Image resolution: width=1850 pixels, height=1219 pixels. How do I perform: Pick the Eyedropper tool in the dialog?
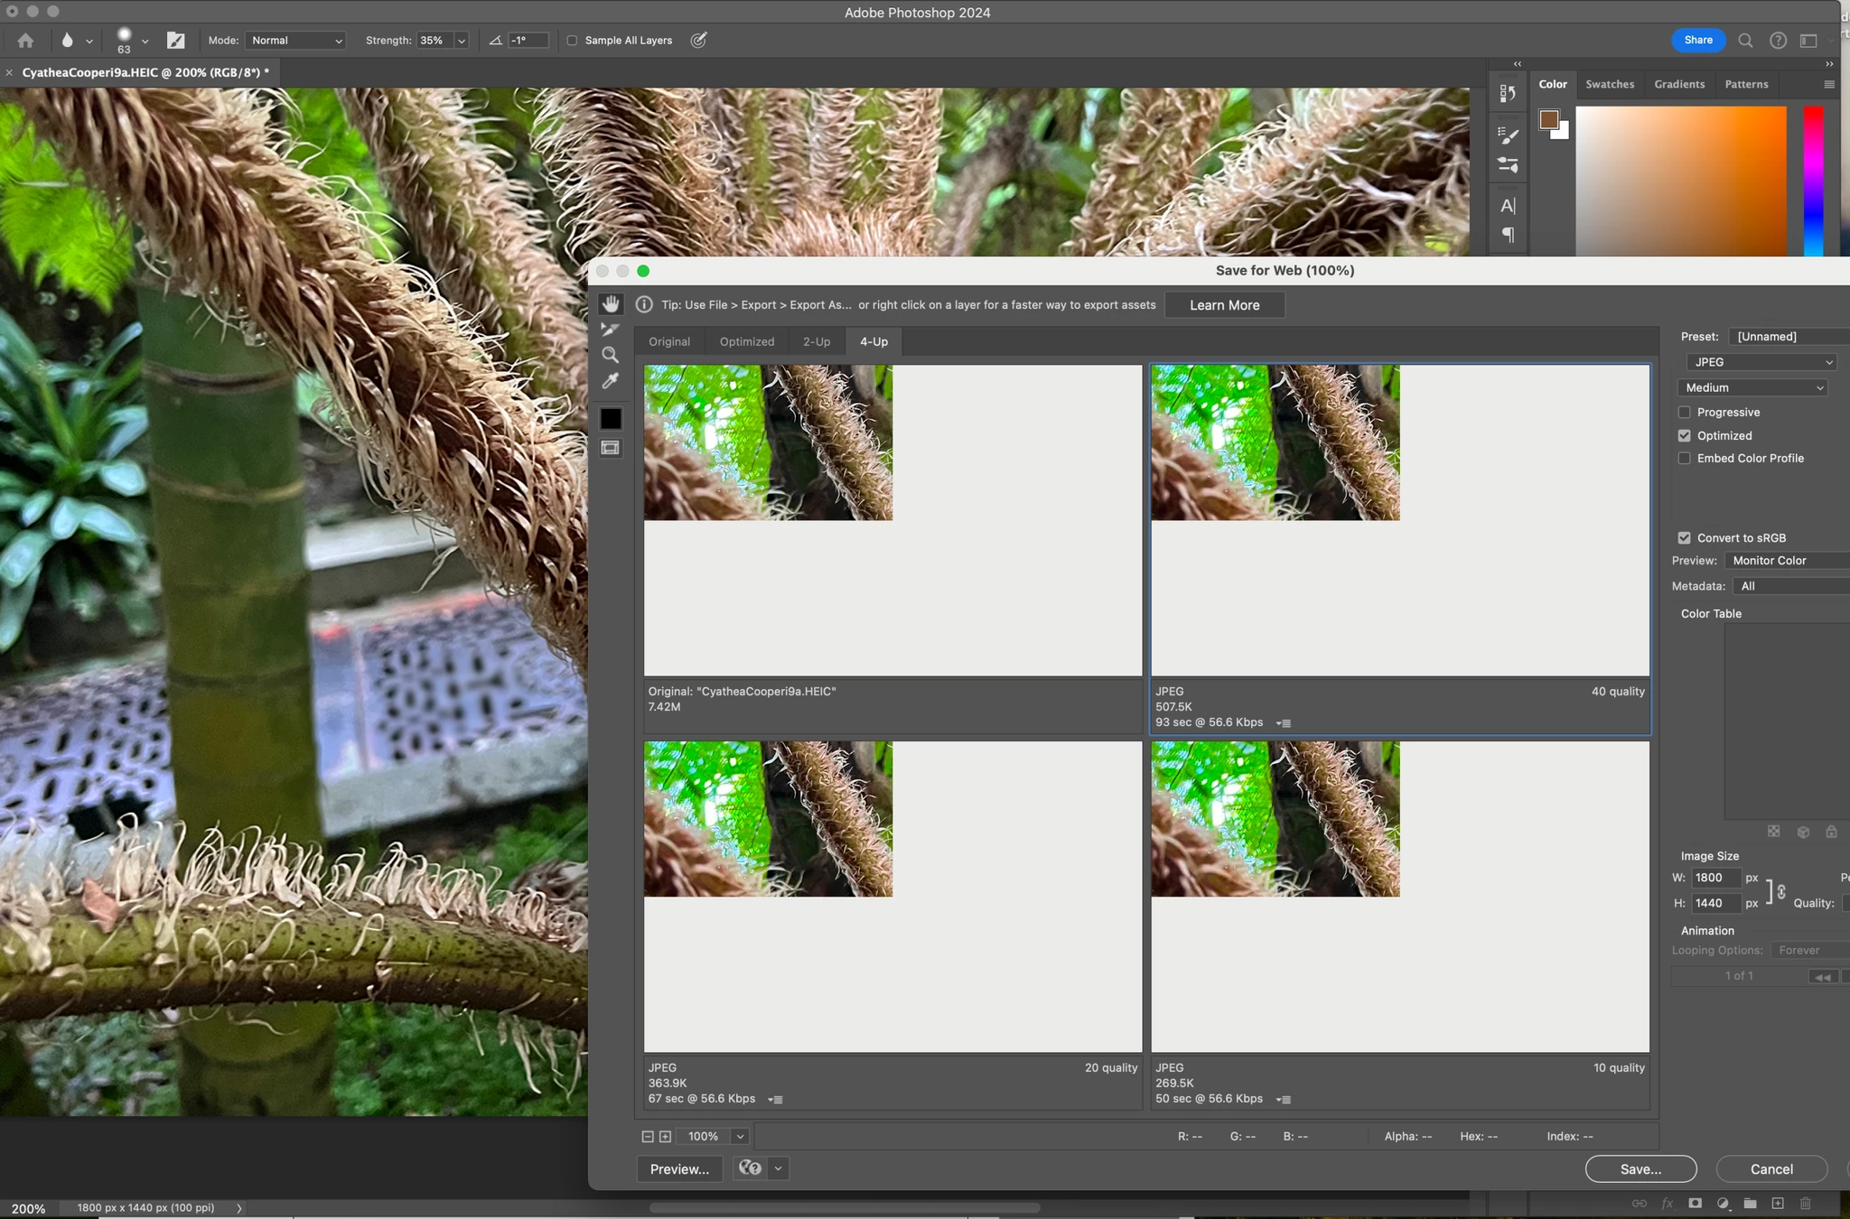pos(611,381)
